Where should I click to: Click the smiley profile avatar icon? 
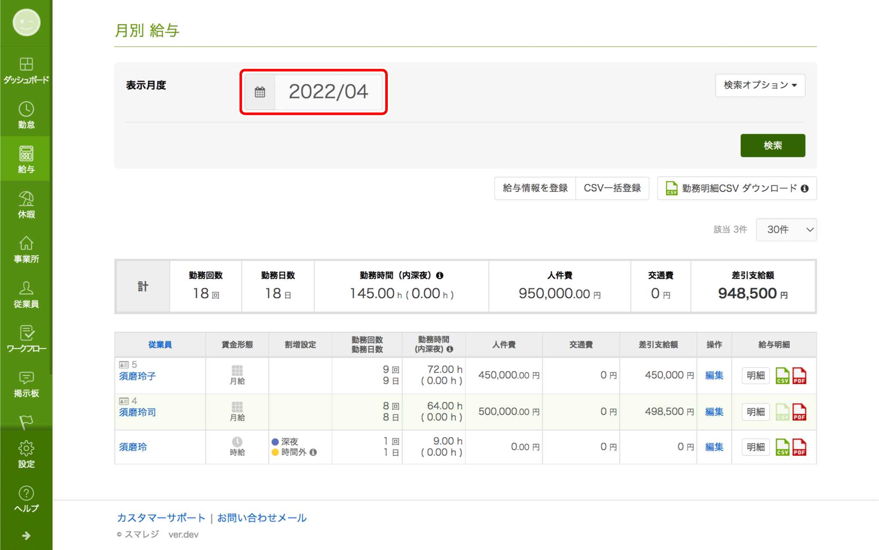pos(26,23)
